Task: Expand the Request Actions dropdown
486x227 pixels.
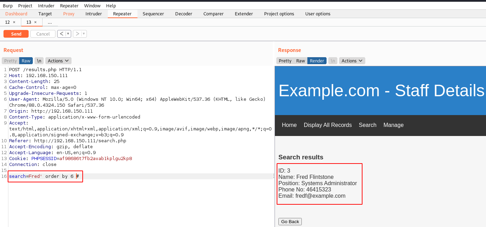Action: point(58,61)
